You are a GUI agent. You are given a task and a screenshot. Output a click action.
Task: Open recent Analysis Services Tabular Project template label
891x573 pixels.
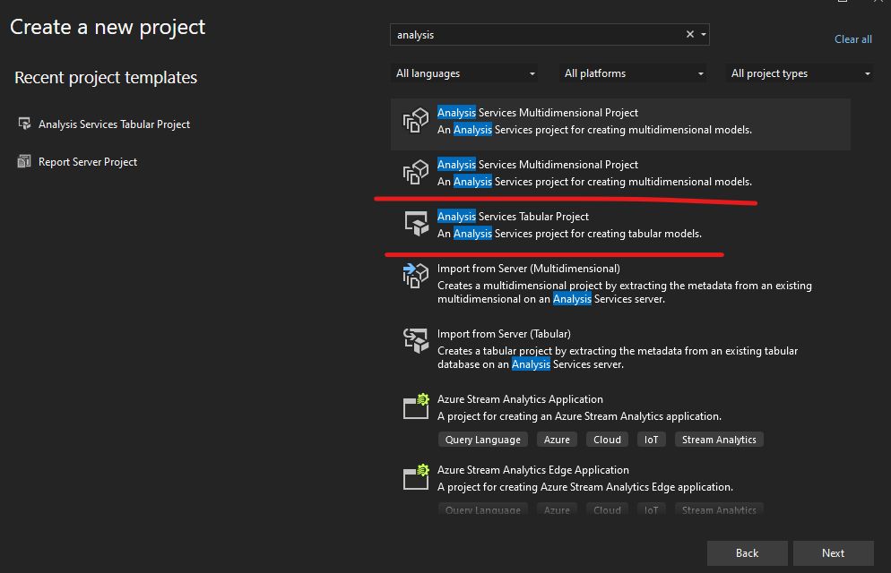tap(114, 124)
